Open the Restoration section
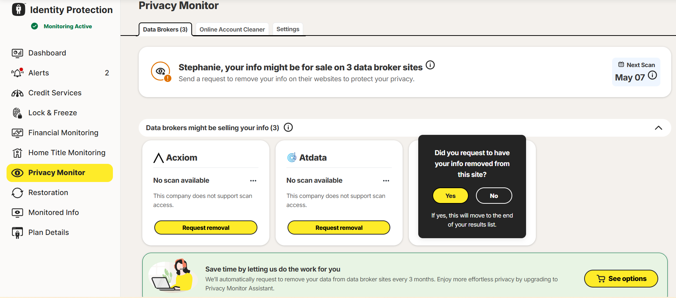 click(49, 192)
